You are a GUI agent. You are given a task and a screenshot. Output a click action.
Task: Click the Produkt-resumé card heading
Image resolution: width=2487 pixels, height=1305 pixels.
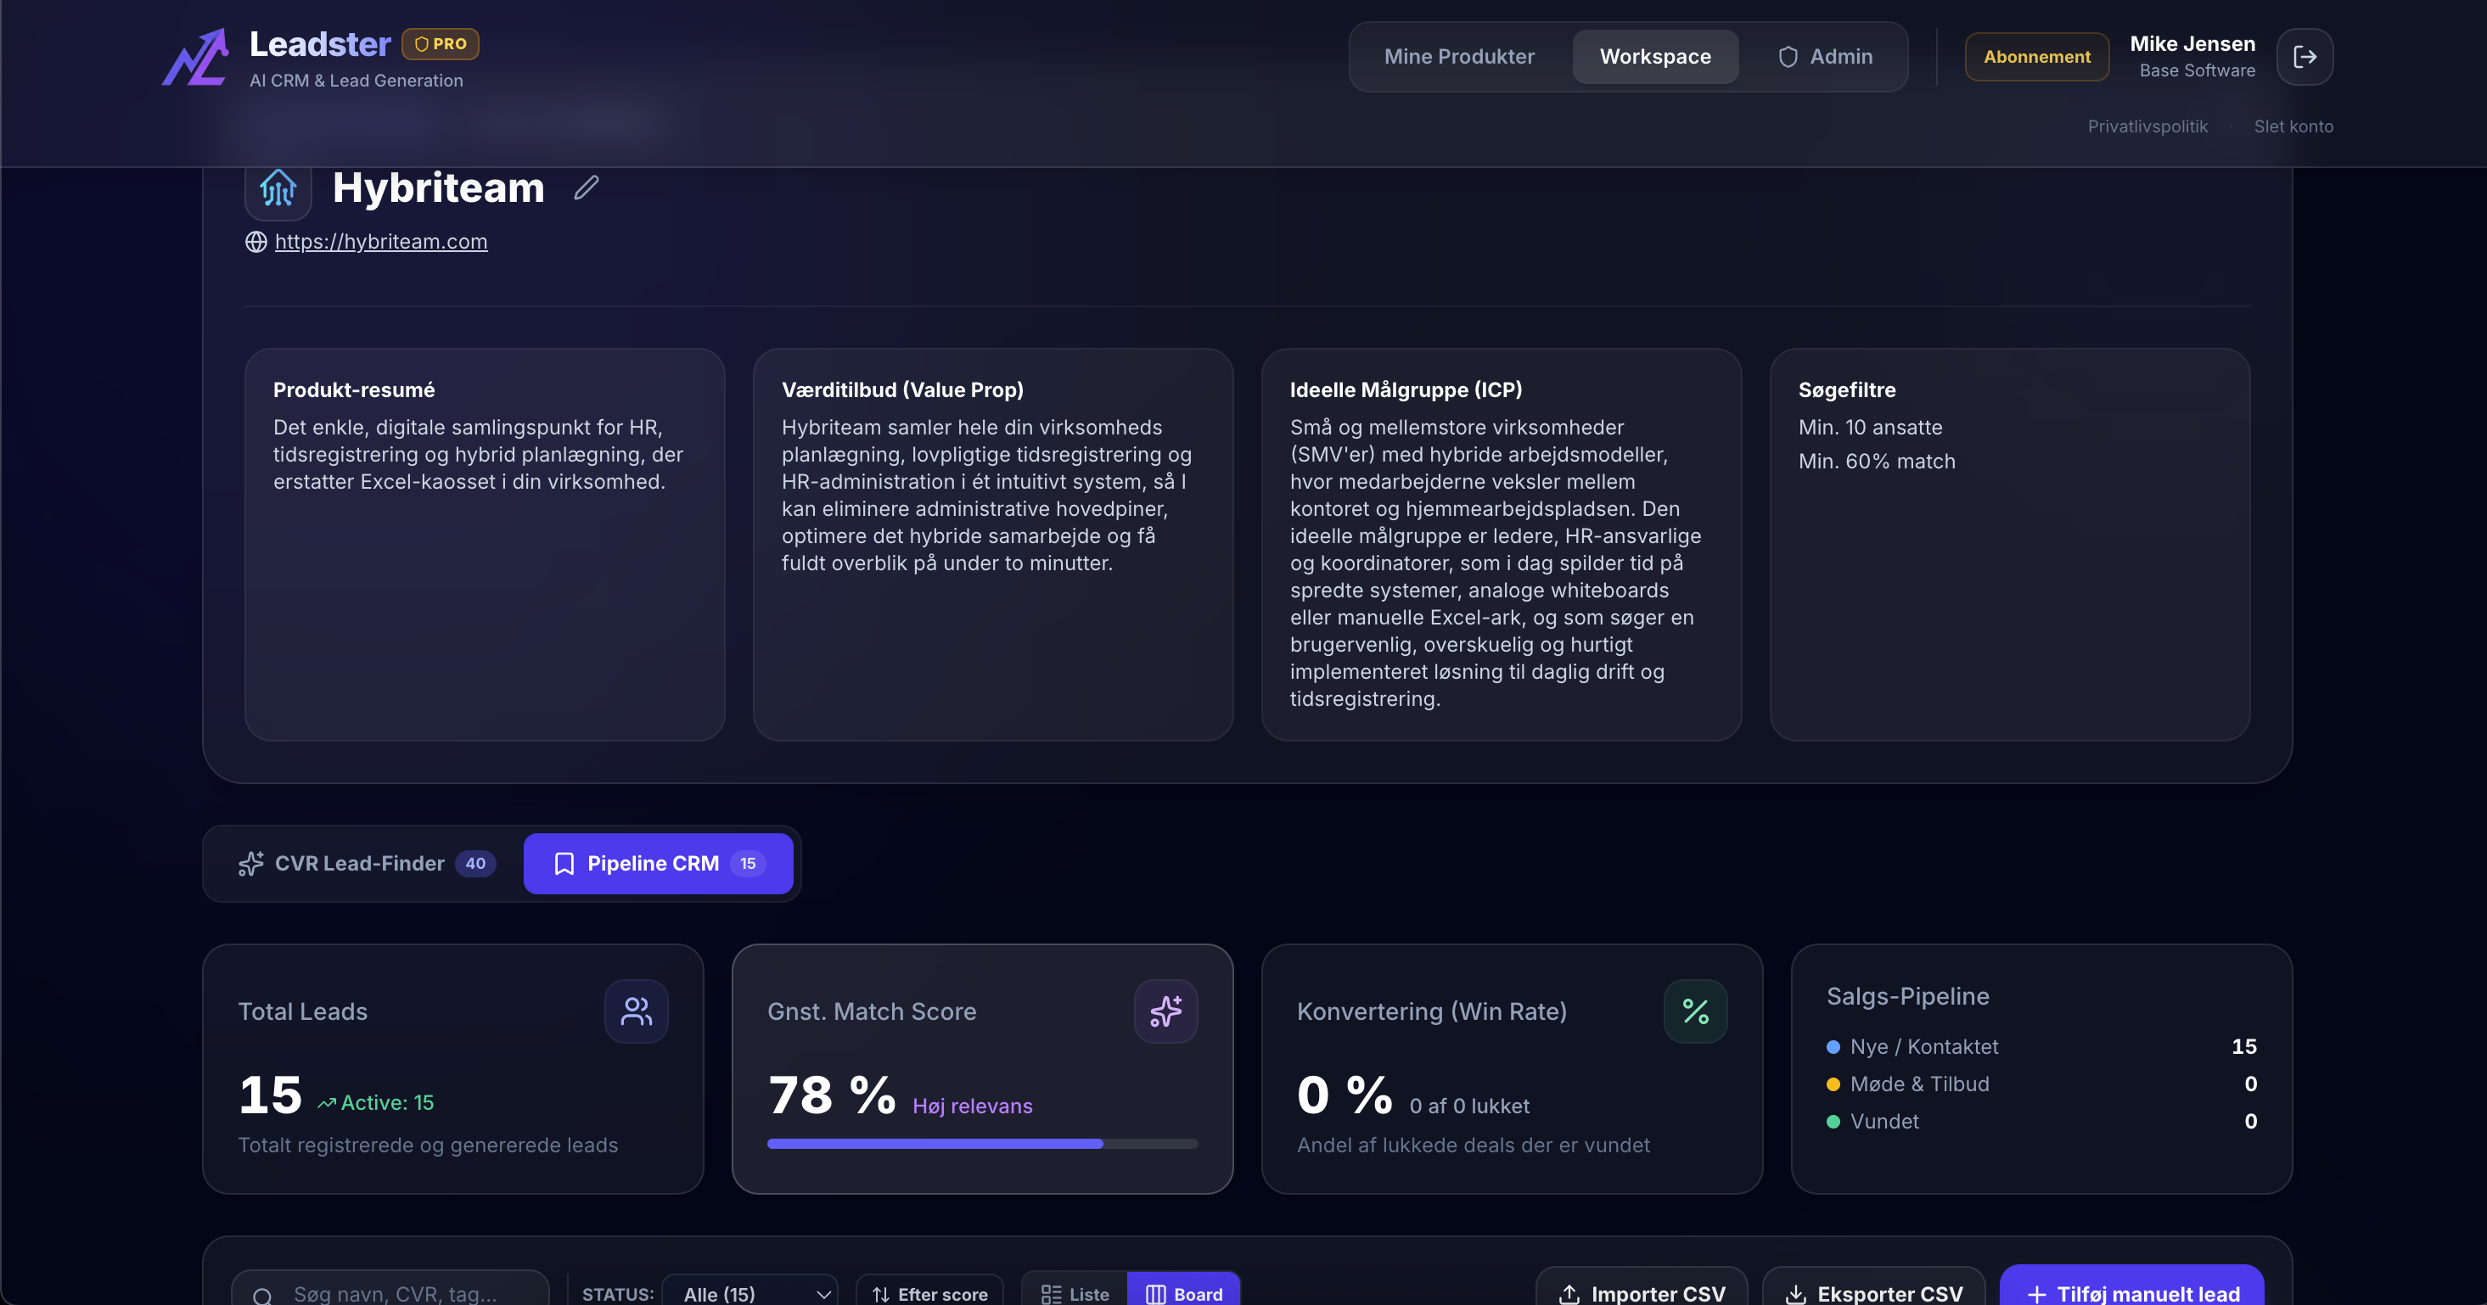[x=354, y=390]
